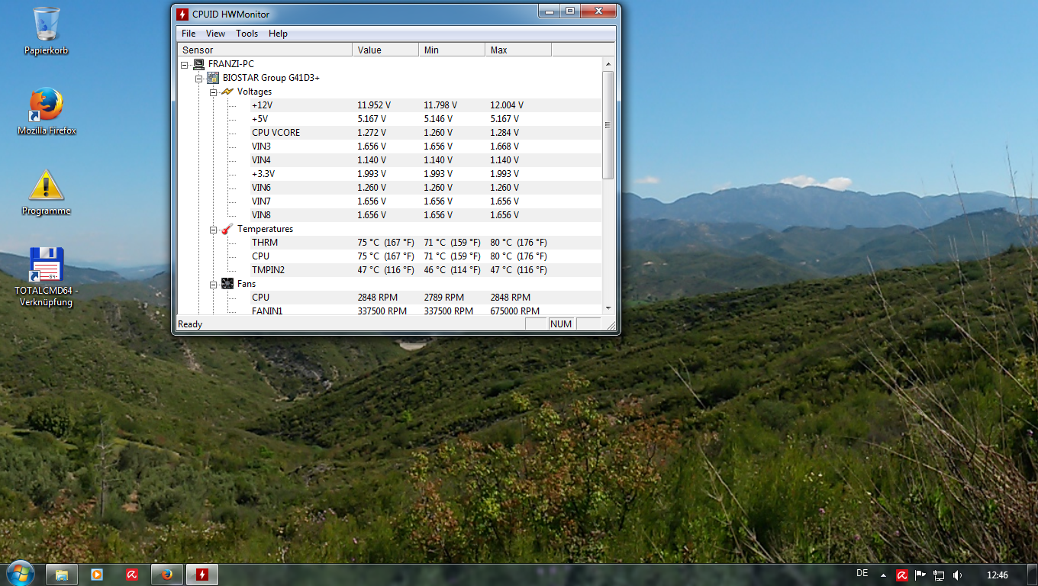Click the 2848 RPM CPU fan value
1038x586 pixels.
pos(377,298)
